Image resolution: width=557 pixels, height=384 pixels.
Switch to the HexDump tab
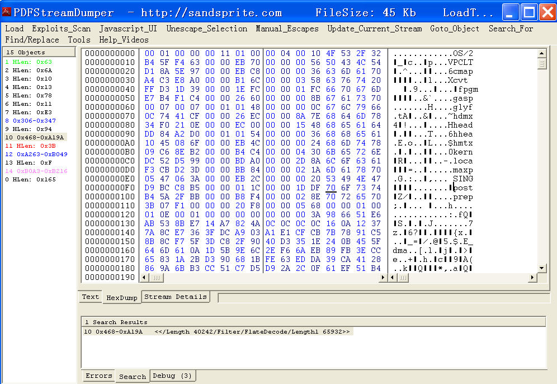(x=122, y=298)
